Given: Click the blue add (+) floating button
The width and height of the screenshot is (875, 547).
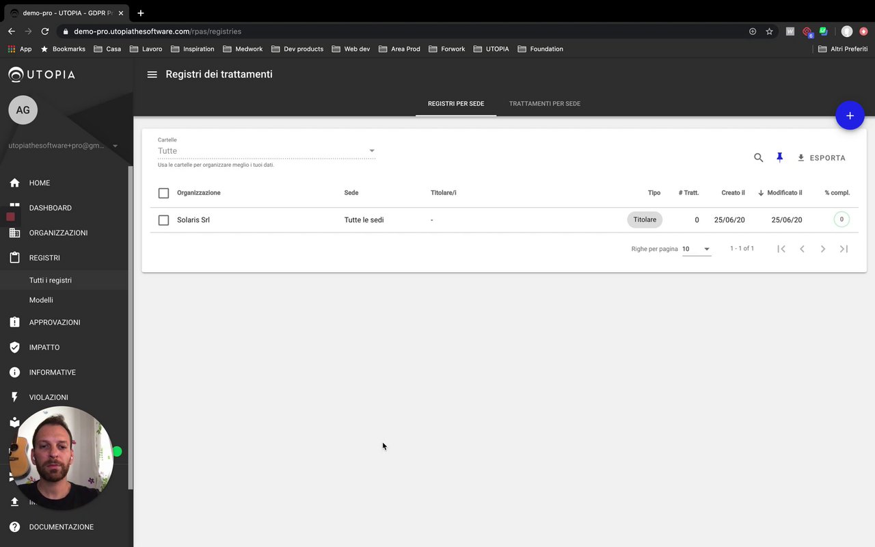Looking at the screenshot, I should [x=850, y=116].
